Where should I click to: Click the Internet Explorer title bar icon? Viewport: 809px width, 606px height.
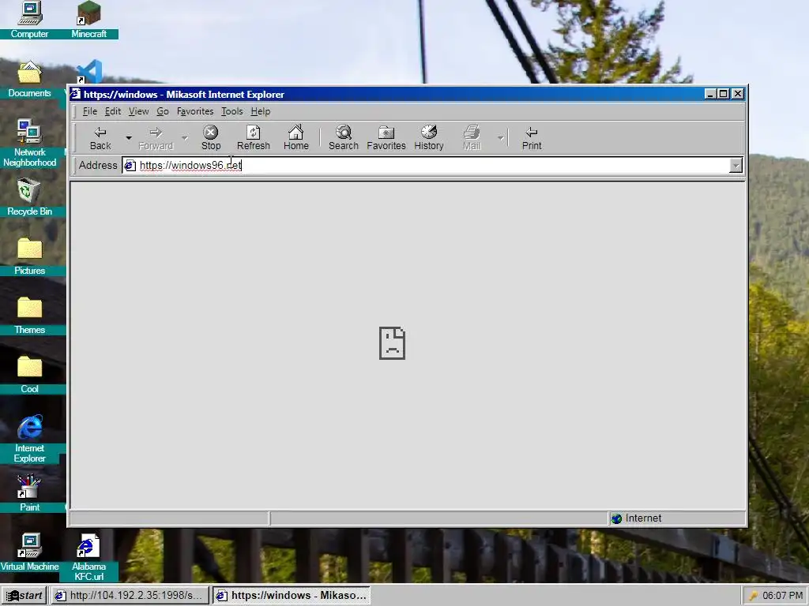pyautogui.click(x=76, y=94)
